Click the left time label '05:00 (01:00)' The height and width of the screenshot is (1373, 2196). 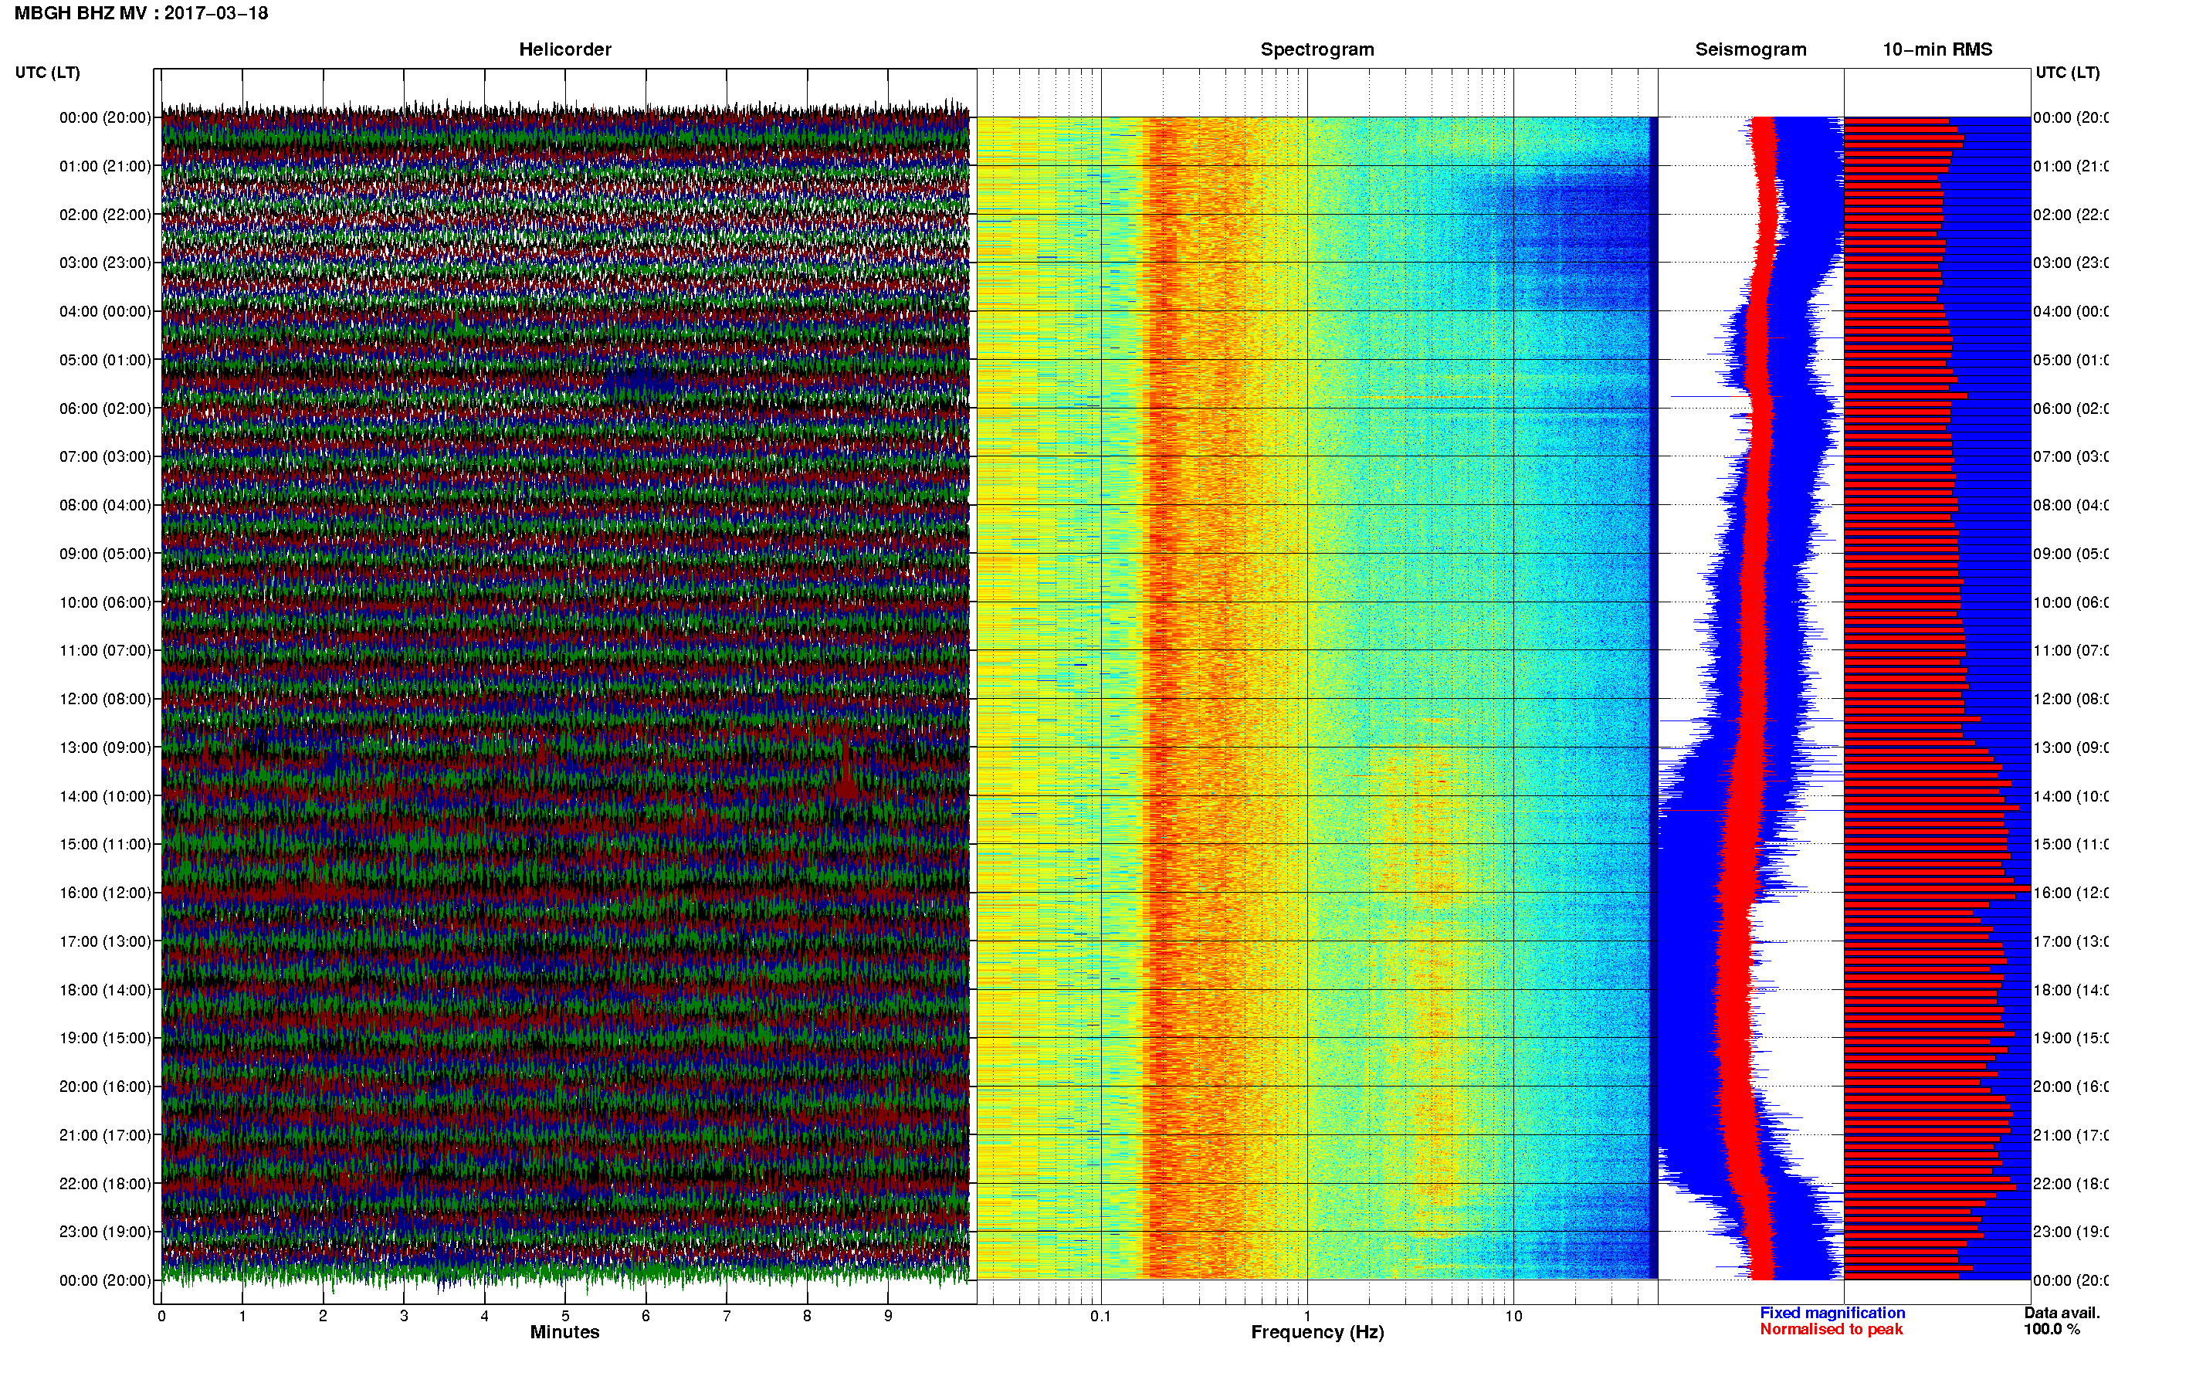[105, 360]
